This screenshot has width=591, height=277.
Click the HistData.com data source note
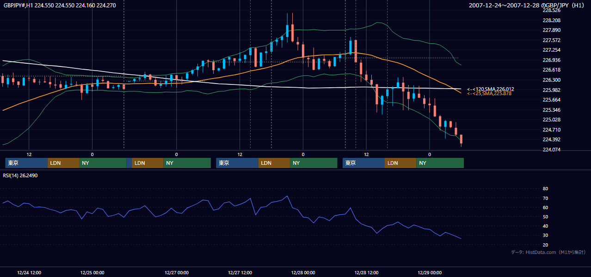point(548,252)
